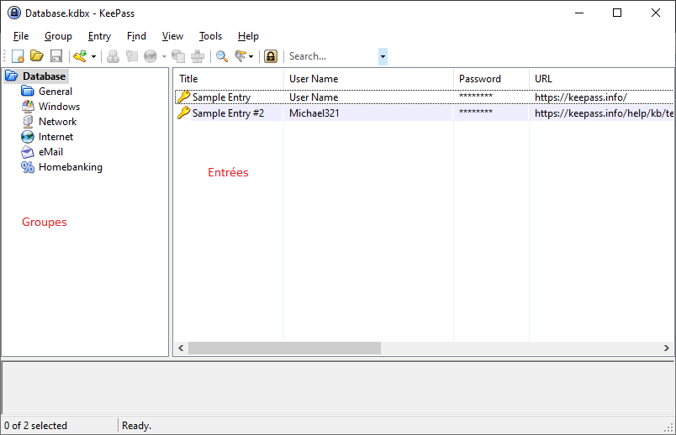The width and height of the screenshot is (676, 435).
Task: Click the masked password of Sample Entry
Action: 476,97
